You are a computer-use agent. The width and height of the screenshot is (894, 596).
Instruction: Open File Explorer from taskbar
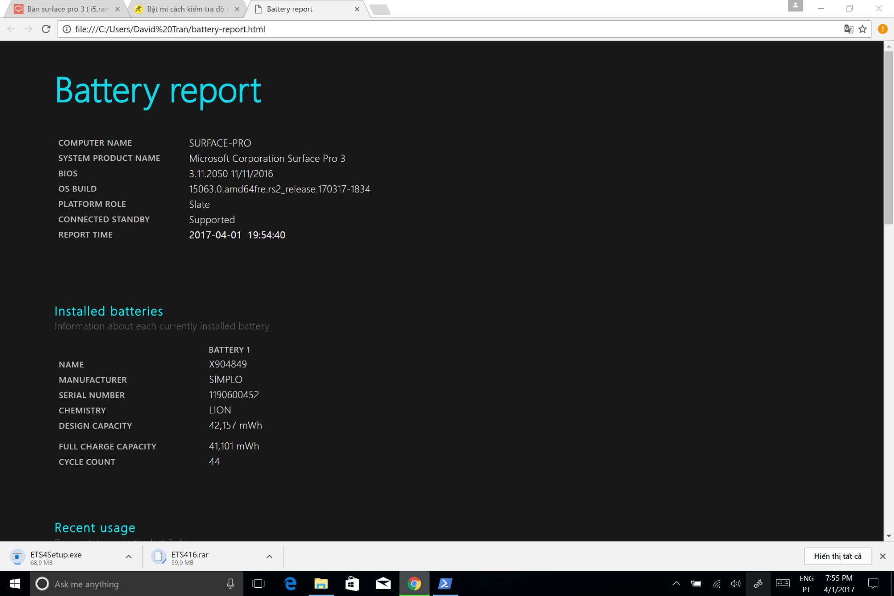(x=321, y=584)
